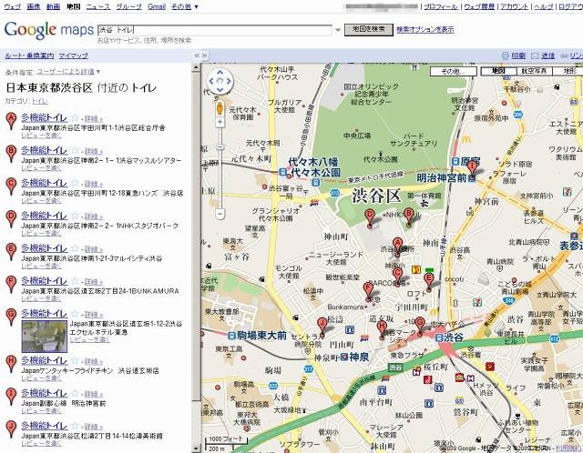
Task: Switch to the 地形 terrain view tab
Action: (x=568, y=71)
